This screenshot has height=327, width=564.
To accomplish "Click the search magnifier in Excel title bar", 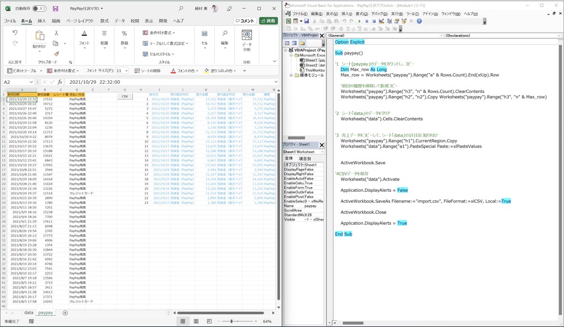I will [x=181, y=8].
